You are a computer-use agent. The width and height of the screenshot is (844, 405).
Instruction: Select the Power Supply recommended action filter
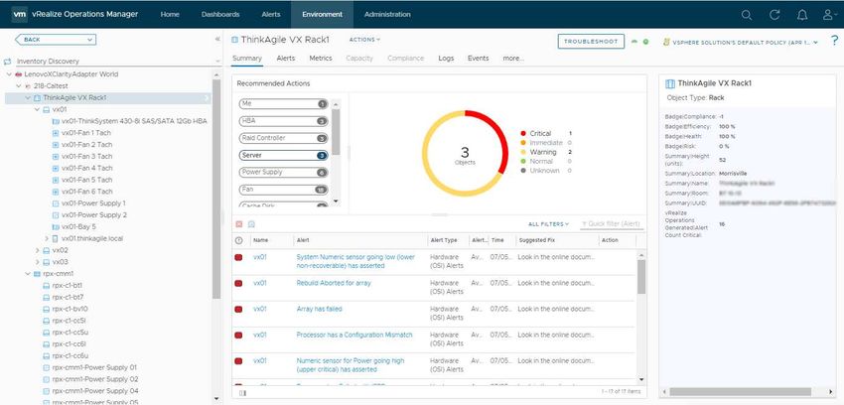pos(283,173)
